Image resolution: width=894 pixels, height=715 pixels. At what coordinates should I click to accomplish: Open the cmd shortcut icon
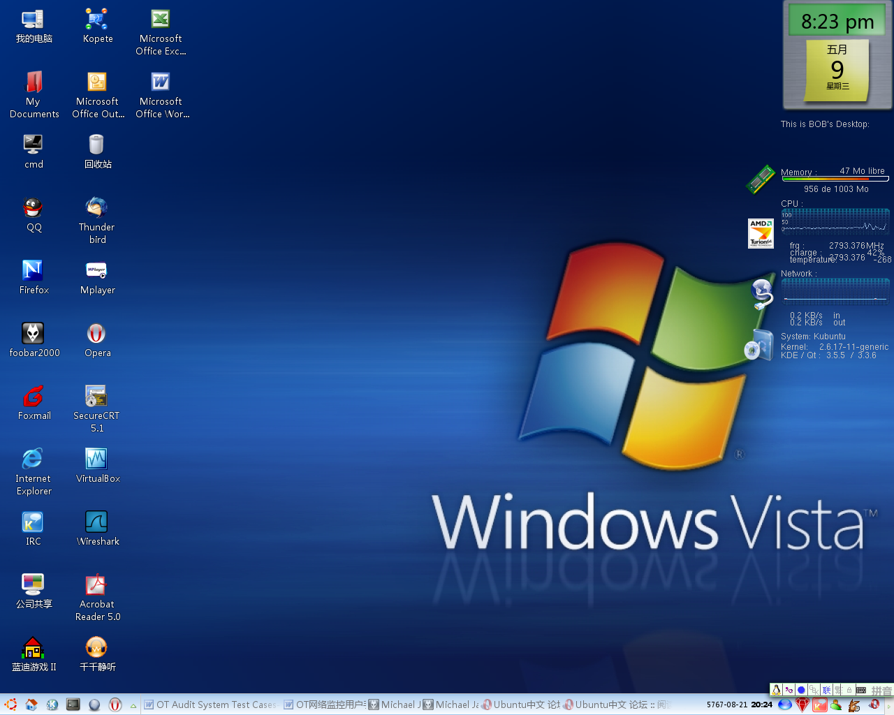pyautogui.click(x=33, y=152)
